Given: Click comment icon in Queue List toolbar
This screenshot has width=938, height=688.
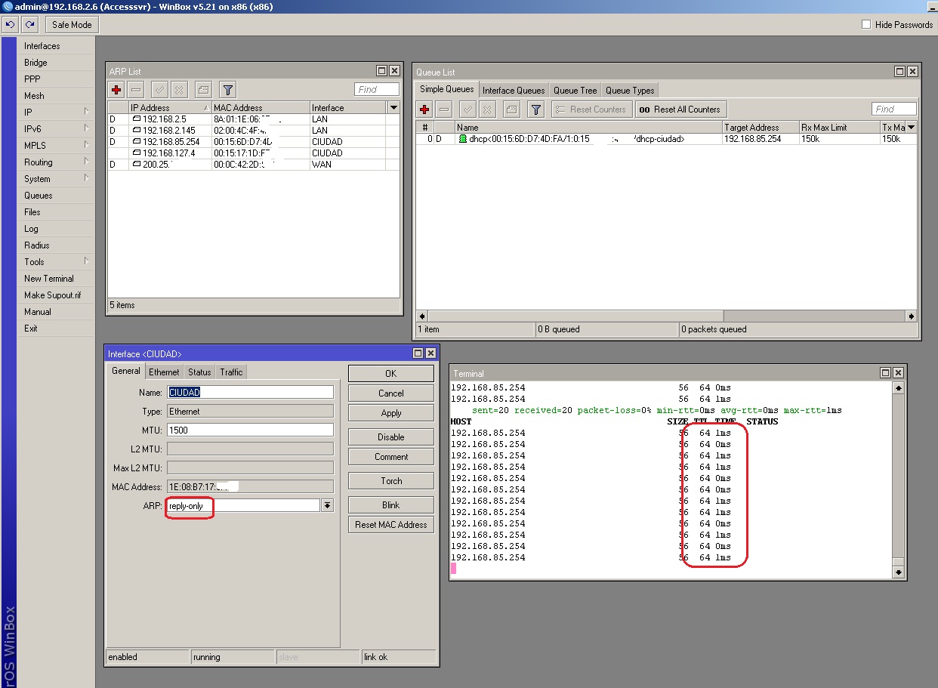Looking at the screenshot, I should point(511,110).
